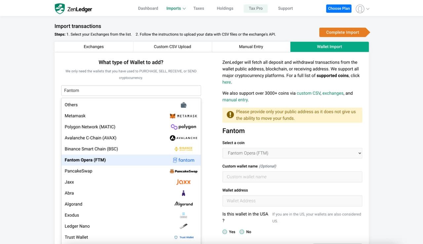Click the Trust Wallet logo

[x=184, y=237]
